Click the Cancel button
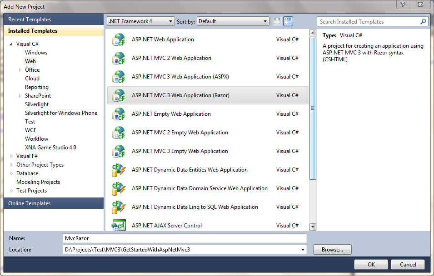The height and width of the screenshot is (276, 434). coord(408,264)
